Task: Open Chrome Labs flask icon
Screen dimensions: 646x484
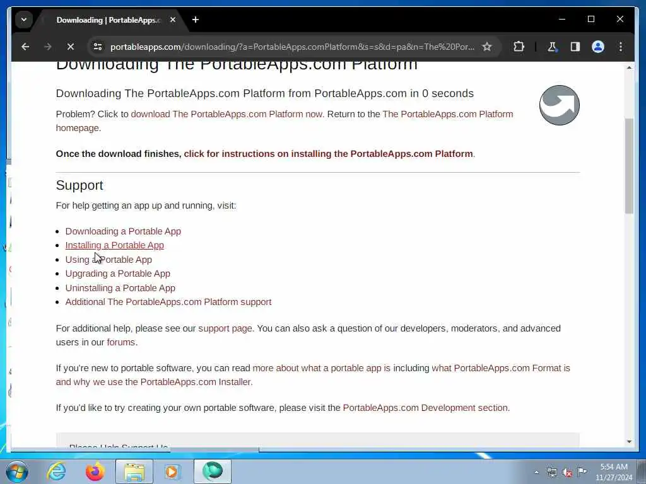Action: (552, 47)
